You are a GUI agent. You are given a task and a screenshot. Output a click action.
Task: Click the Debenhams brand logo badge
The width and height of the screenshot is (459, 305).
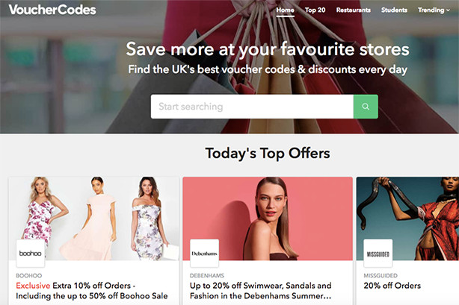coord(204,254)
